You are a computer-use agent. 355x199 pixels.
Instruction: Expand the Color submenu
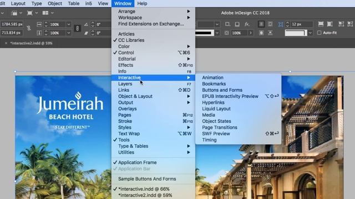coord(153,46)
